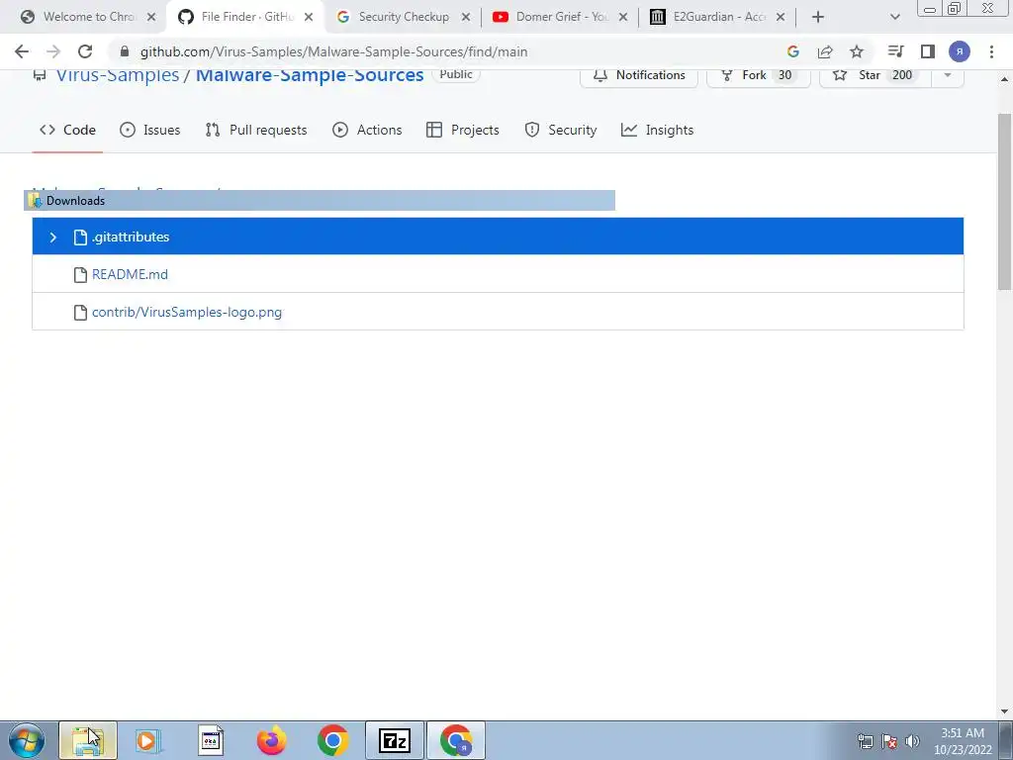Open the media control playlist icon
1013x760 pixels.
click(895, 51)
